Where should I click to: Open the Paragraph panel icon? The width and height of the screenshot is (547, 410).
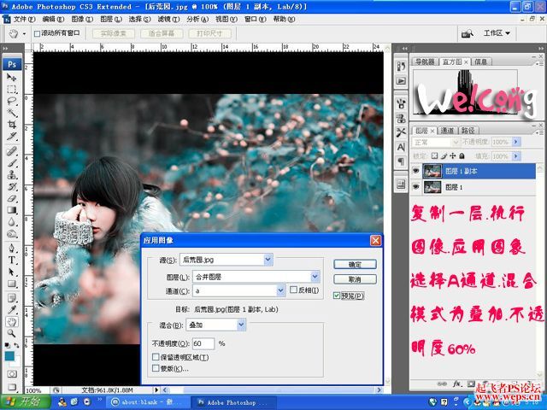(x=402, y=160)
